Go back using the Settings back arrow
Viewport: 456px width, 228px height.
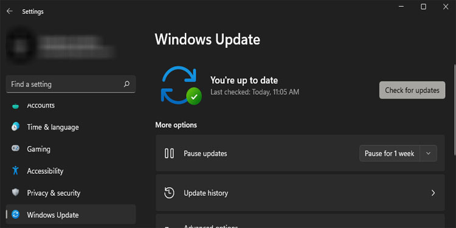(10, 12)
